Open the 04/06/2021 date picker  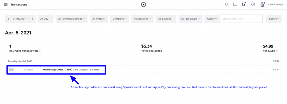20,19
